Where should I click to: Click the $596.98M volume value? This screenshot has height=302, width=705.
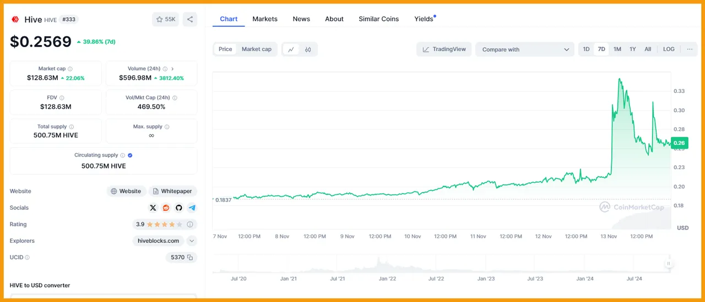[135, 78]
